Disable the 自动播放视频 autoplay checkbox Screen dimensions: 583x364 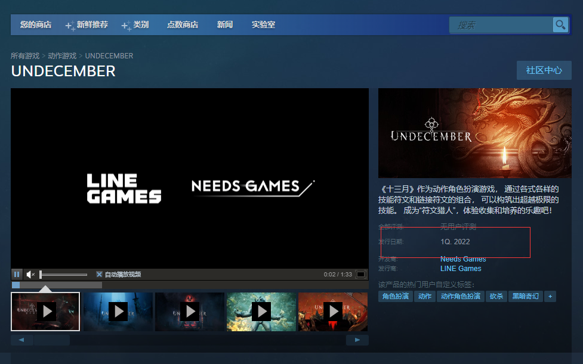tap(99, 274)
